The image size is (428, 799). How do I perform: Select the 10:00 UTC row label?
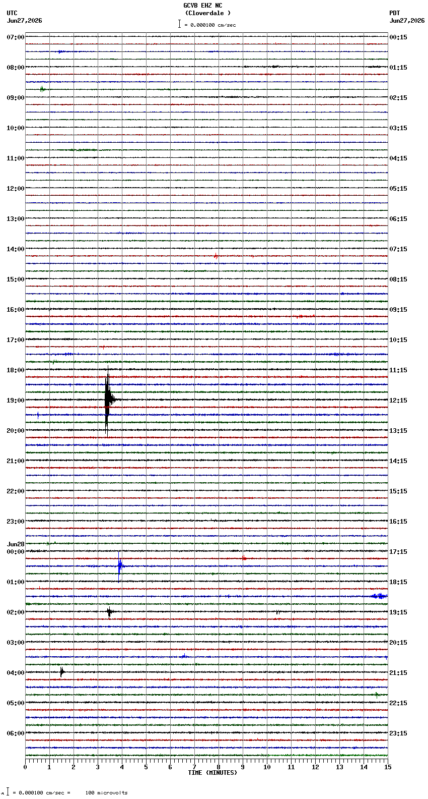[x=16, y=128]
